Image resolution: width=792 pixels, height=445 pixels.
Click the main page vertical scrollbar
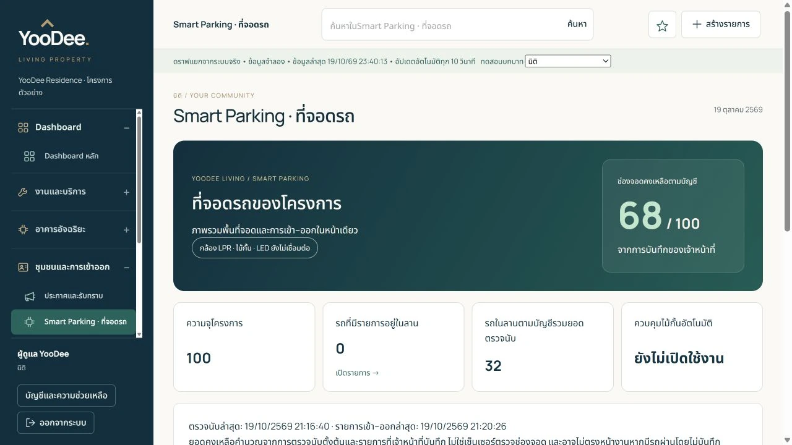click(x=787, y=121)
